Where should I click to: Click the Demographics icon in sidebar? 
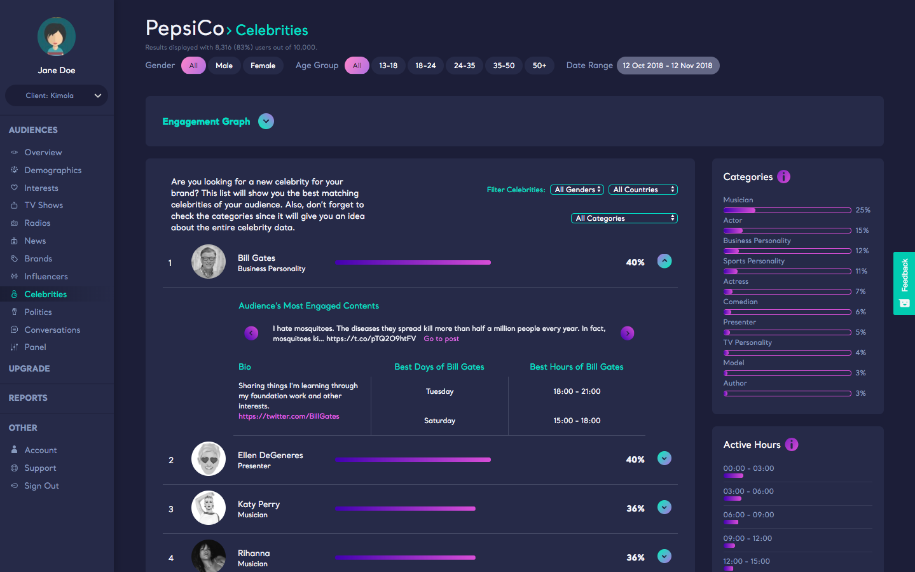click(x=14, y=170)
